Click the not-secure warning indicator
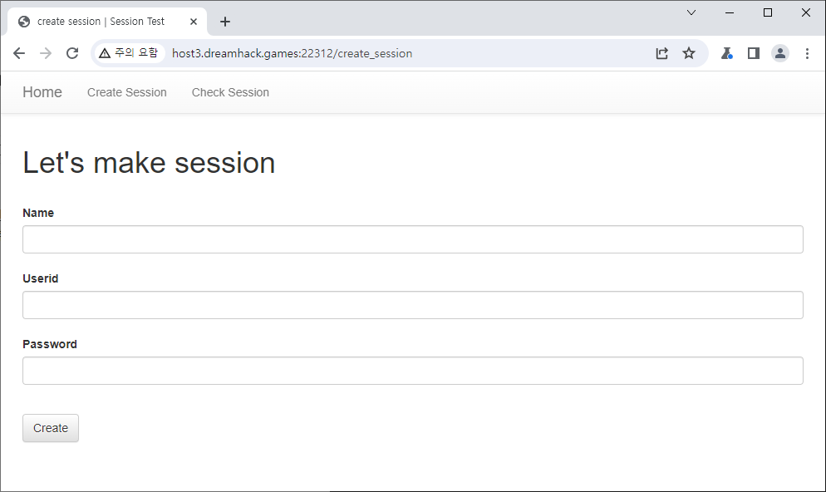Image resolution: width=826 pixels, height=492 pixels. tap(128, 53)
